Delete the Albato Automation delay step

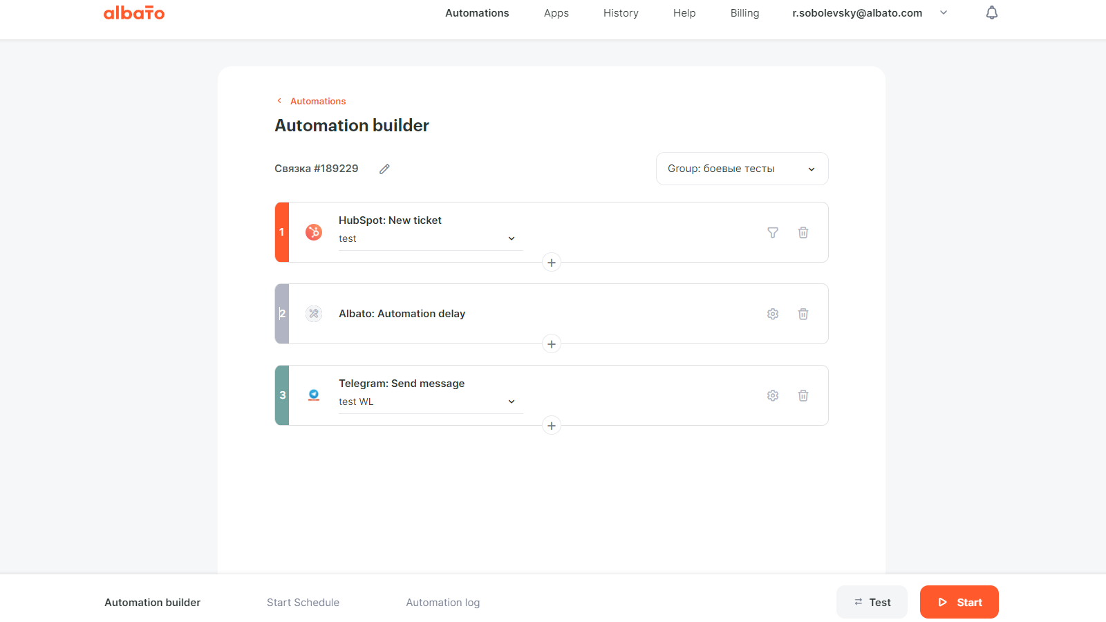(x=803, y=314)
